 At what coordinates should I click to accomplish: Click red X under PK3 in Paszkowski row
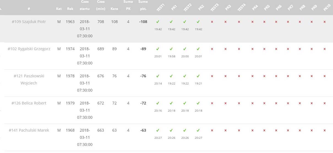coord(225,76)
